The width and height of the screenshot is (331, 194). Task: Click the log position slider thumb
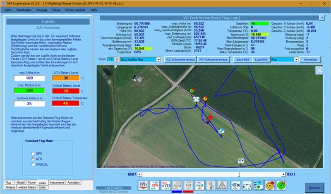[x=240, y=174]
